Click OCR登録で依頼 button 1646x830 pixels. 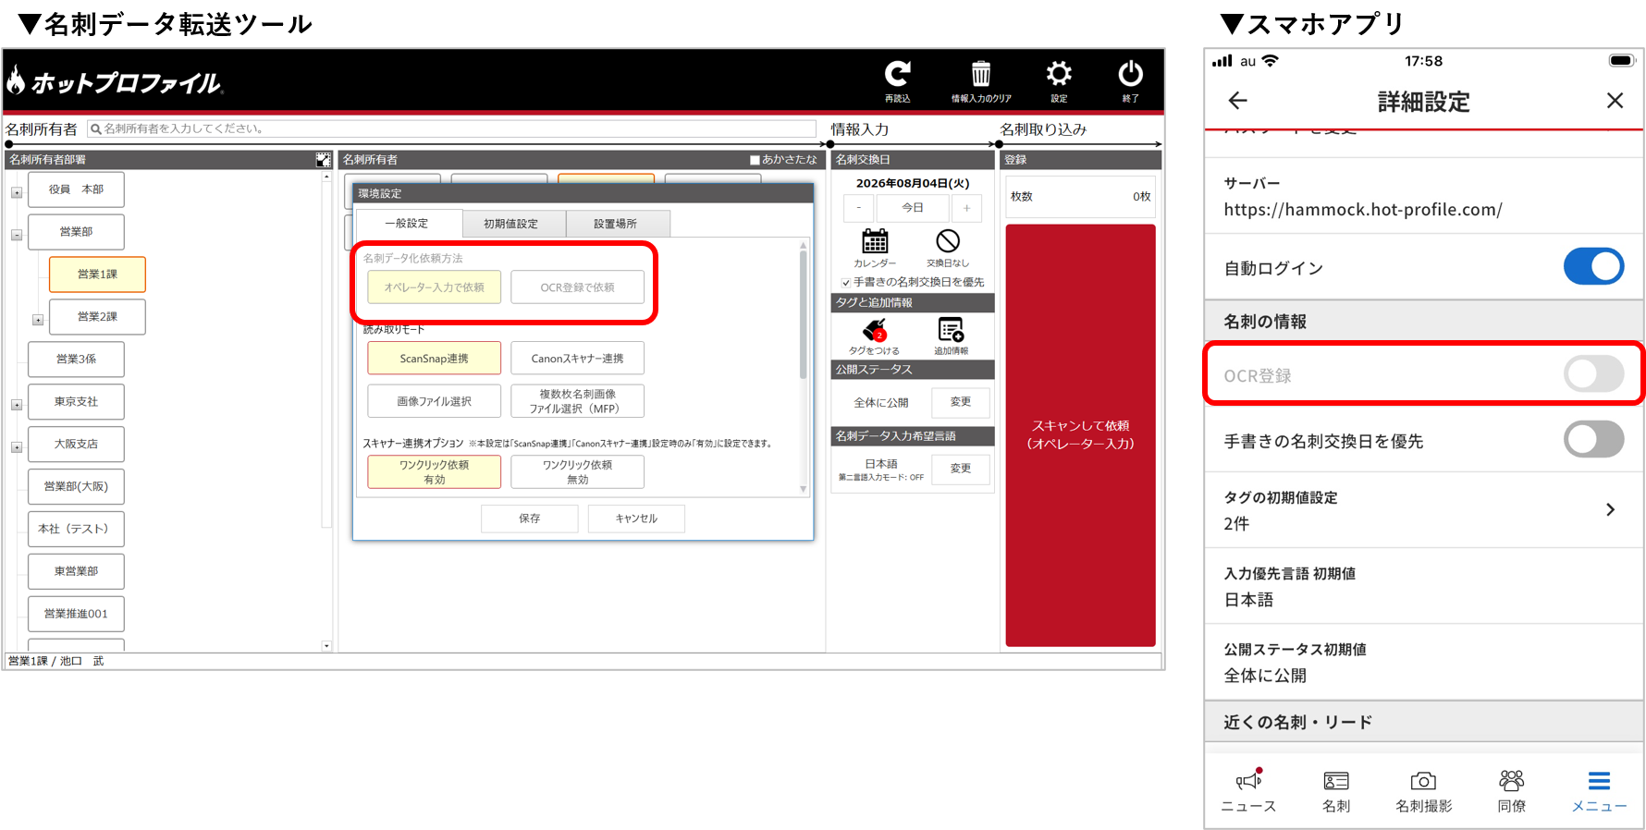pos(577,287)
